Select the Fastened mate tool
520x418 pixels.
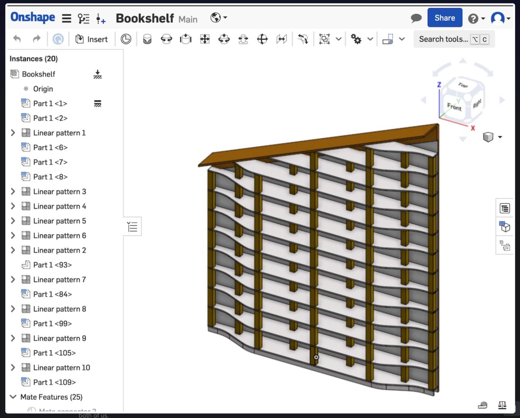(147, 39)
